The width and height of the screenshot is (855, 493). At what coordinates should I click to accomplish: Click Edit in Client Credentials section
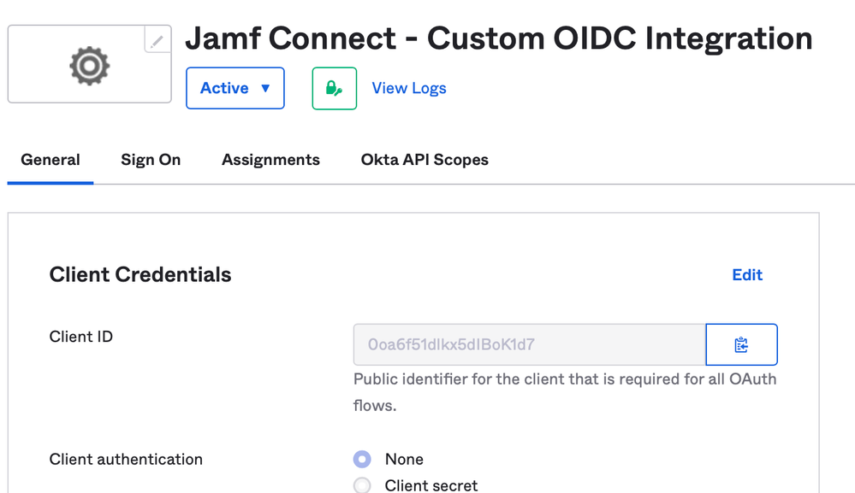747,275
